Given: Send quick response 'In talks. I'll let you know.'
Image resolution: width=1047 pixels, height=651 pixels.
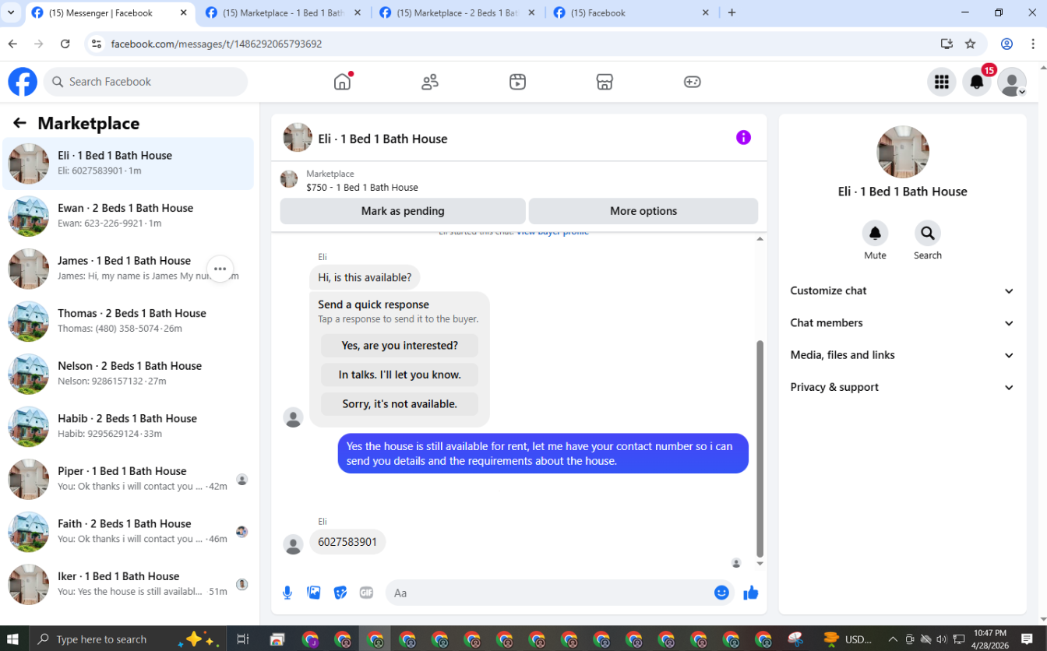Looking at the screenshot, I should click(400, 375).
